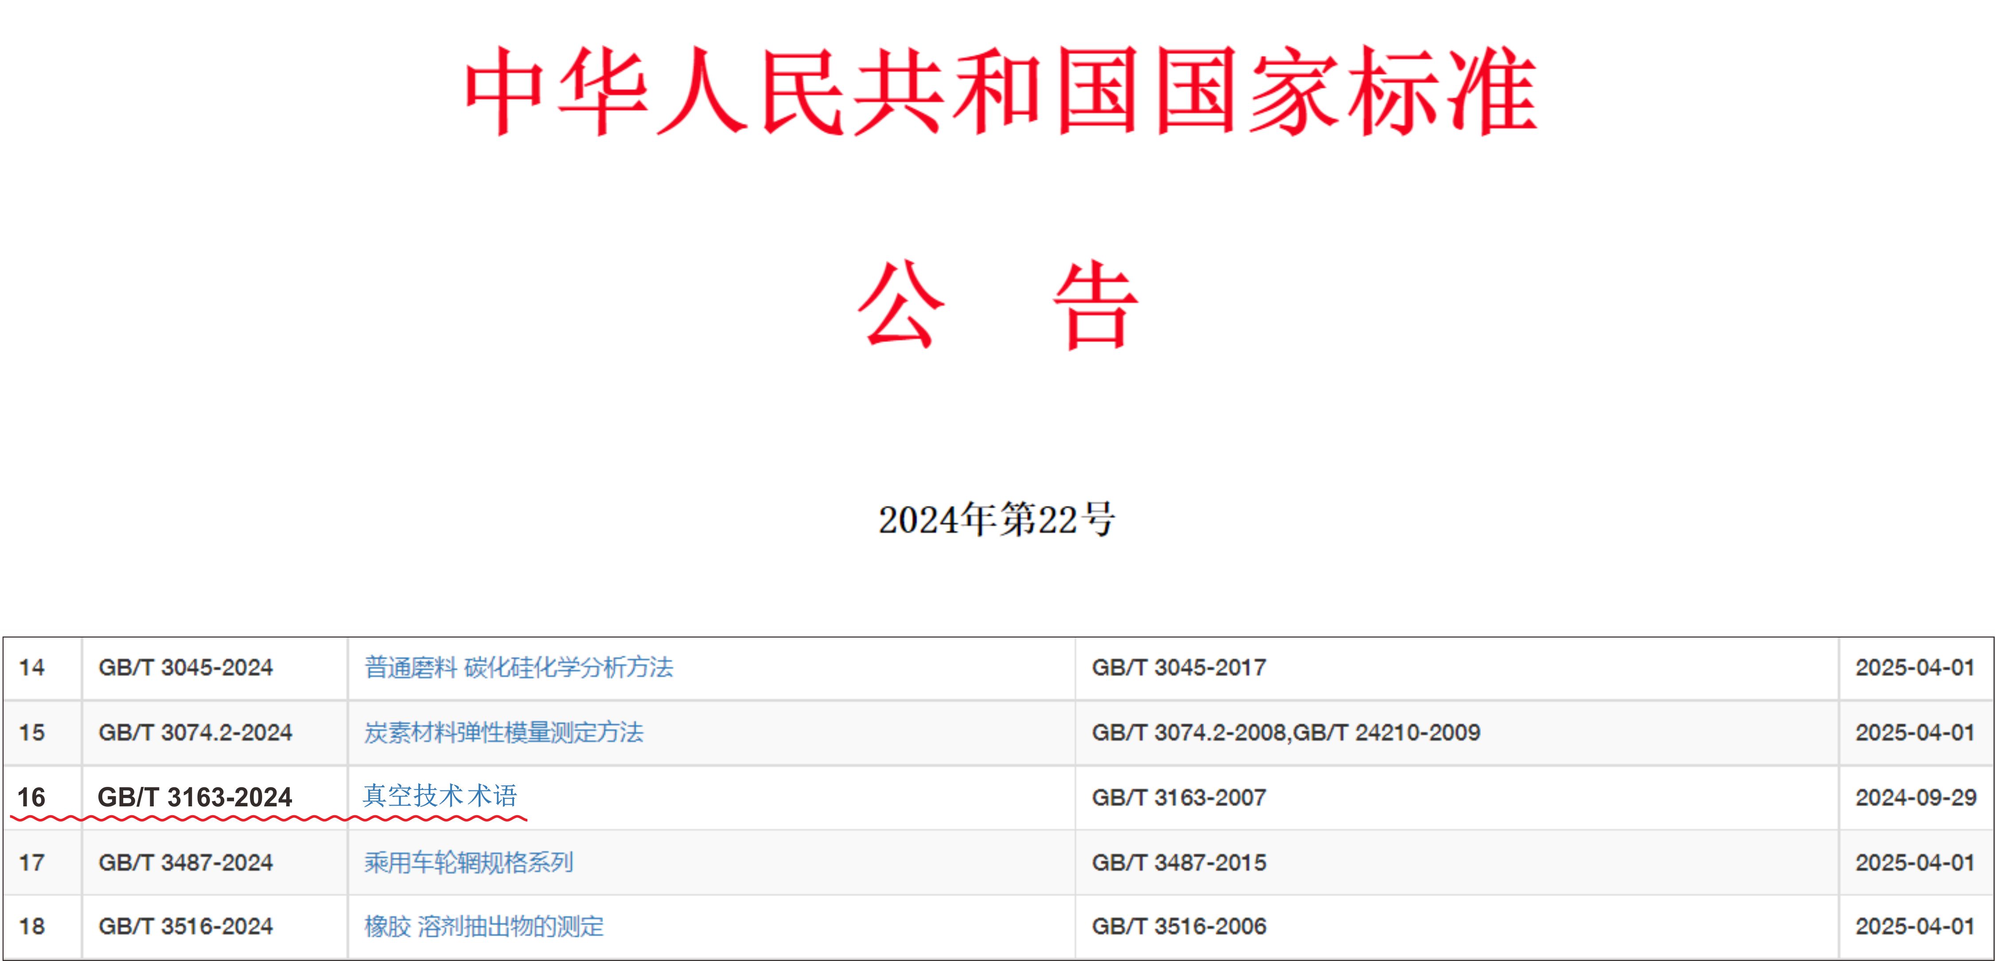Click row number 14
This screenshot has height=961, width=1995.
tap(32, 668)
